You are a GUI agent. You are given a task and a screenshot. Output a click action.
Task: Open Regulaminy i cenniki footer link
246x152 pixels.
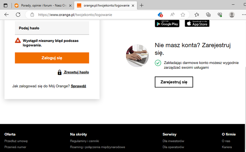coord(84,141)
